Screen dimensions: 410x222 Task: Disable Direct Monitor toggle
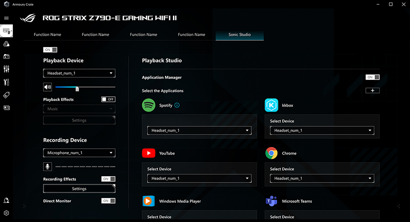[108, 201]
